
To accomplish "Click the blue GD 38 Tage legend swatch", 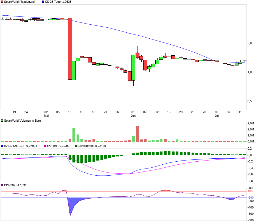I will tap(43, 2).
